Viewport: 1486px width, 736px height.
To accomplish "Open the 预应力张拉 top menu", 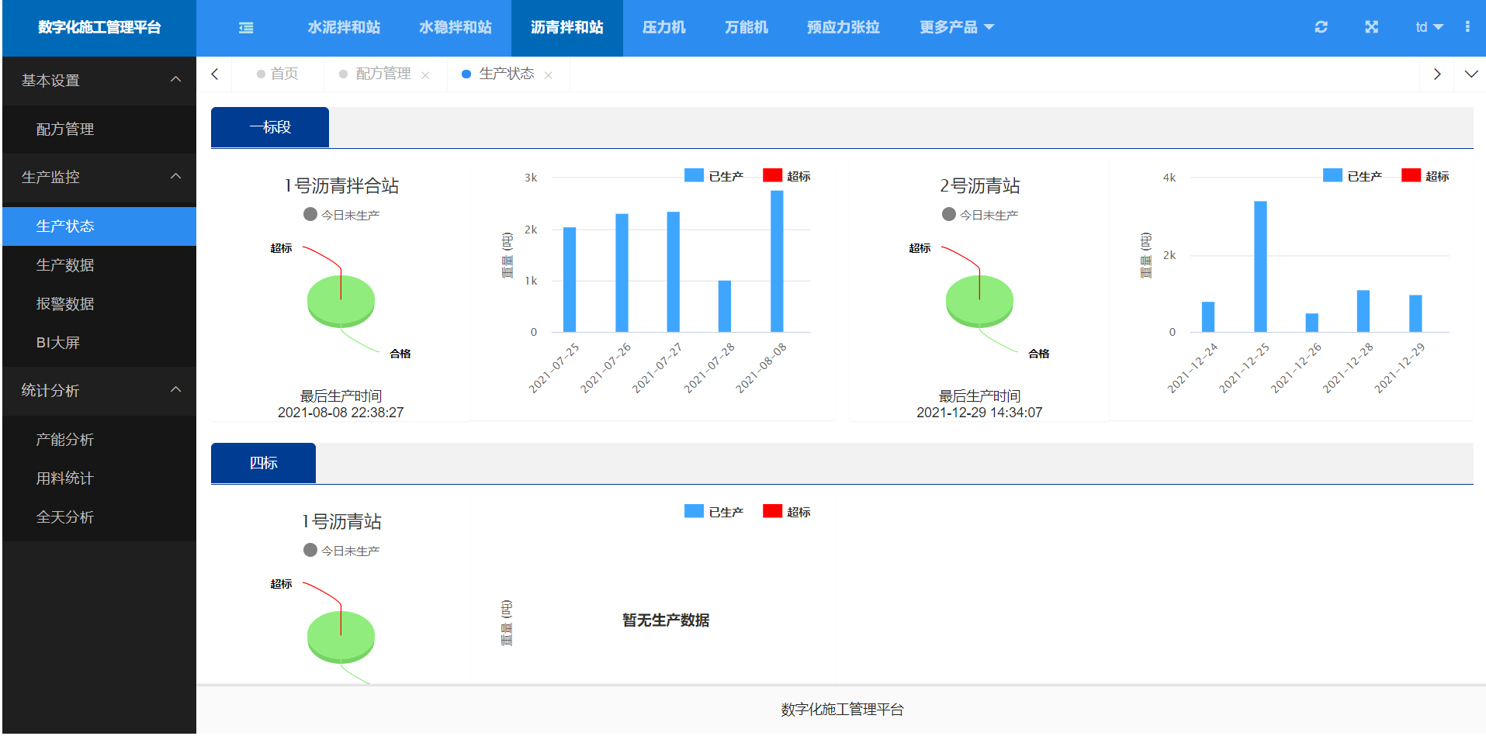I will point(843,28).
